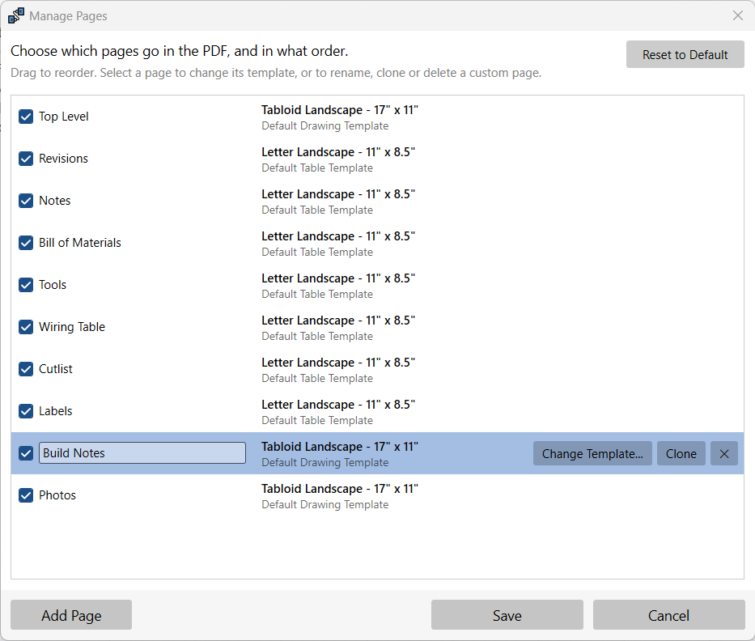Select the Notes page name
The height and width of the screenshot is (641, 755).
click(55, 201)
